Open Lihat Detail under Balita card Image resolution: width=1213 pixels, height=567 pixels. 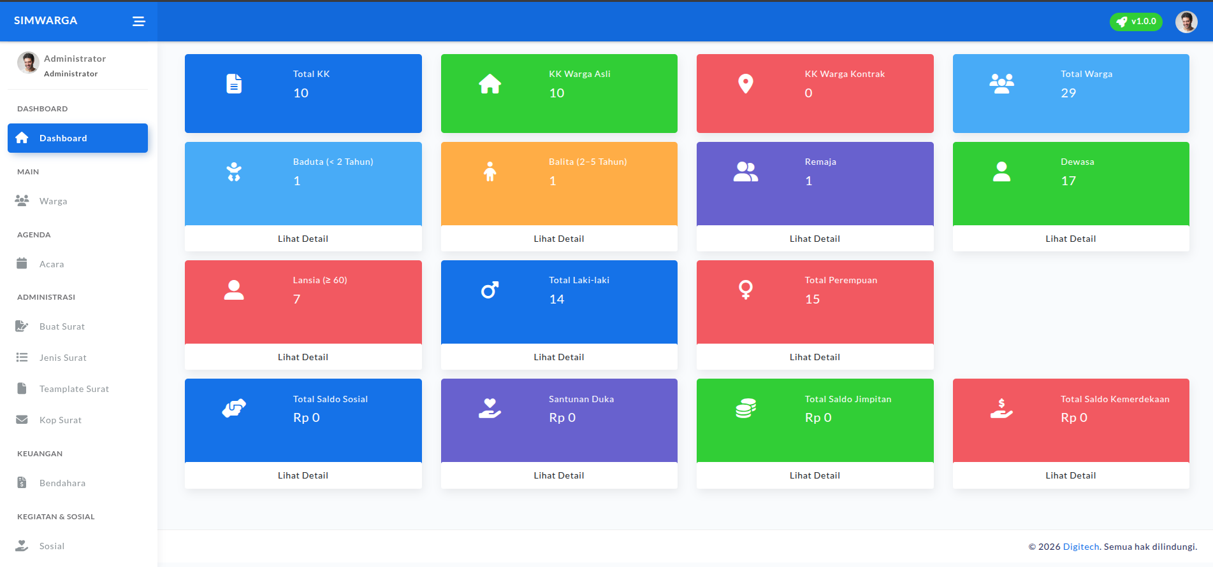[559, 239]
